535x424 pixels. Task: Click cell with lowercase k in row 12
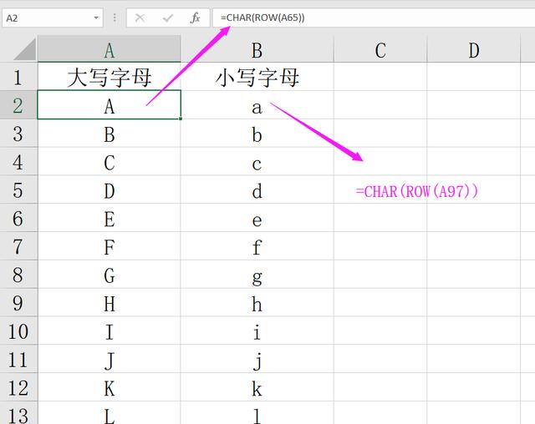(x=257, y=387)
